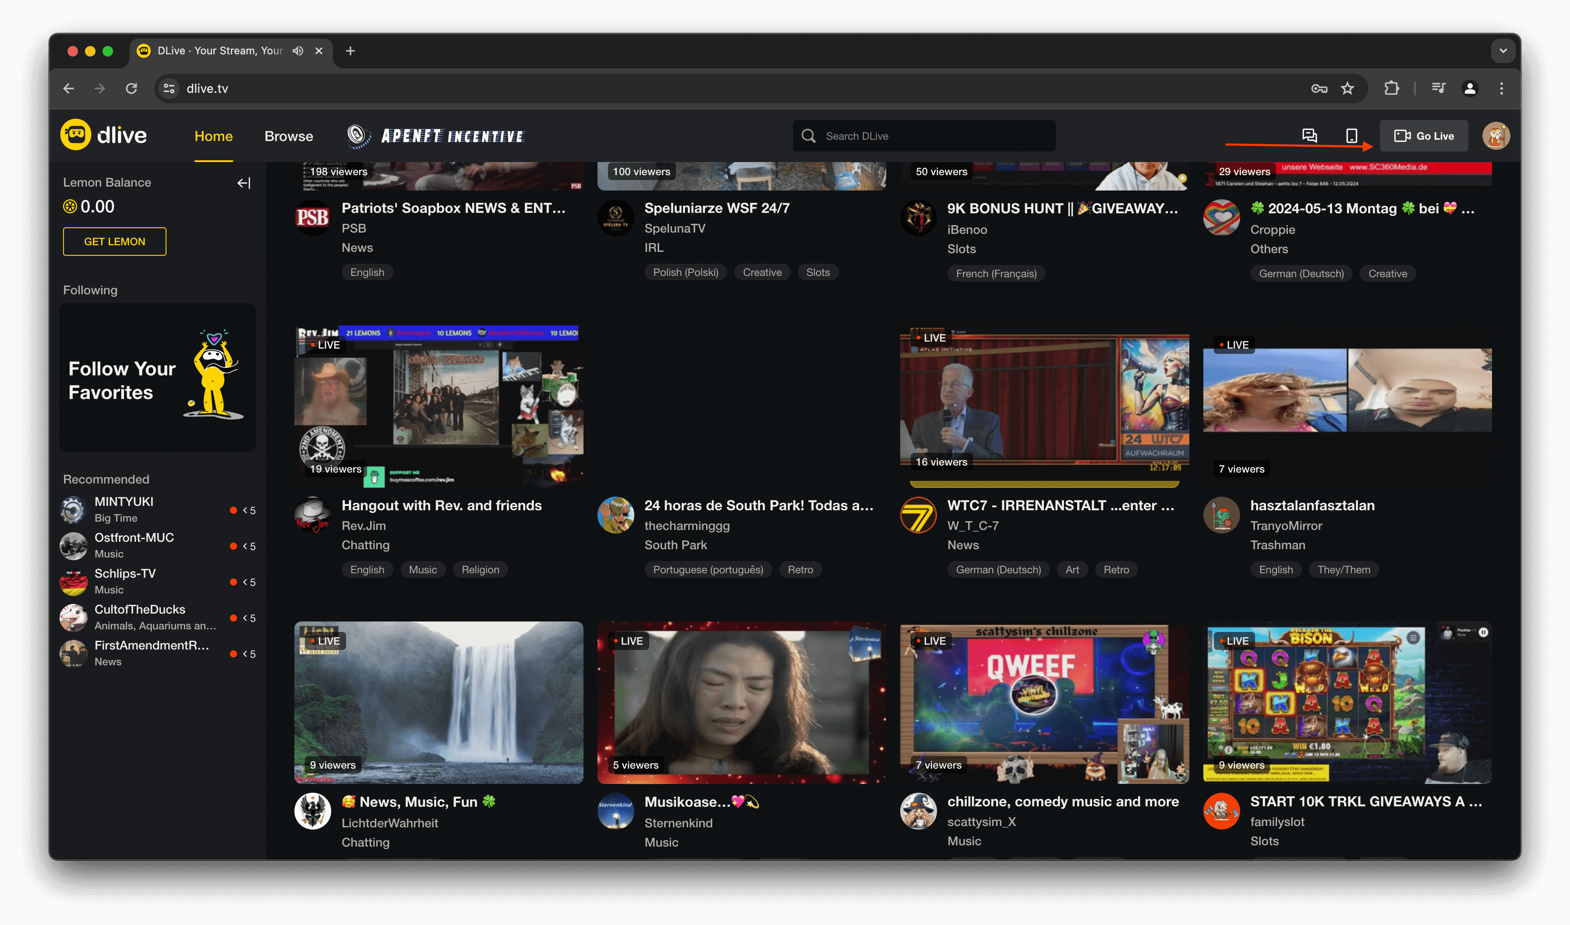
Task: Open Chrome's three-dot menu
Action: point(1502,88)
